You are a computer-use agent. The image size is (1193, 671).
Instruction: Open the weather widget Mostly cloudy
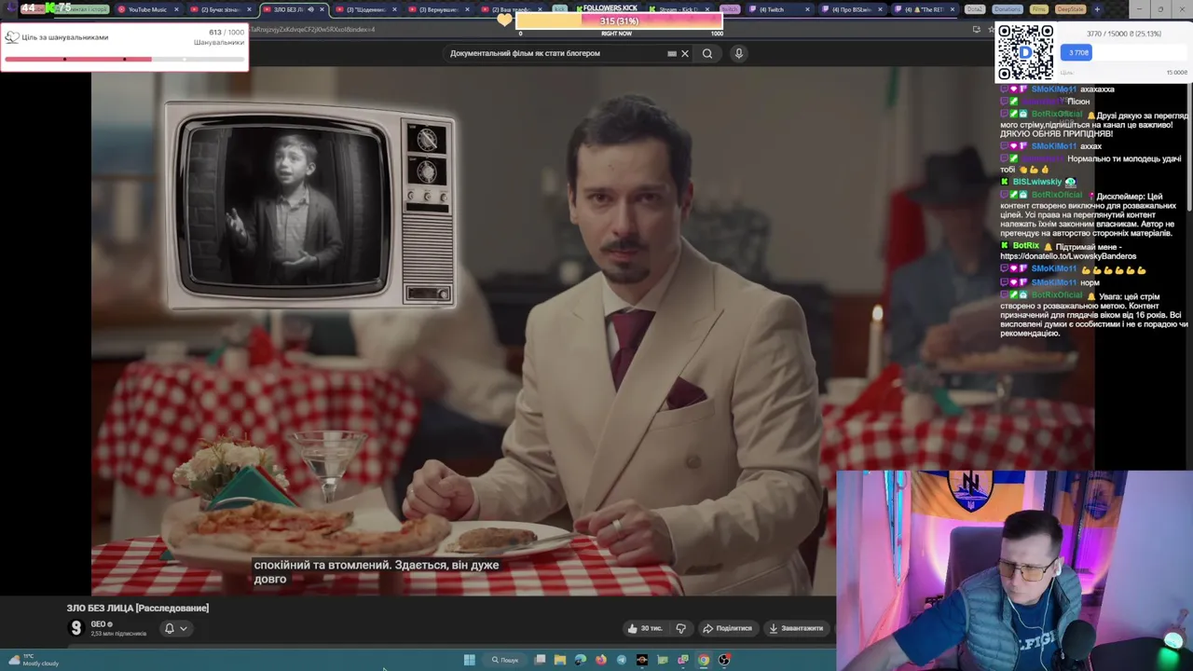[x=34, y=660]
